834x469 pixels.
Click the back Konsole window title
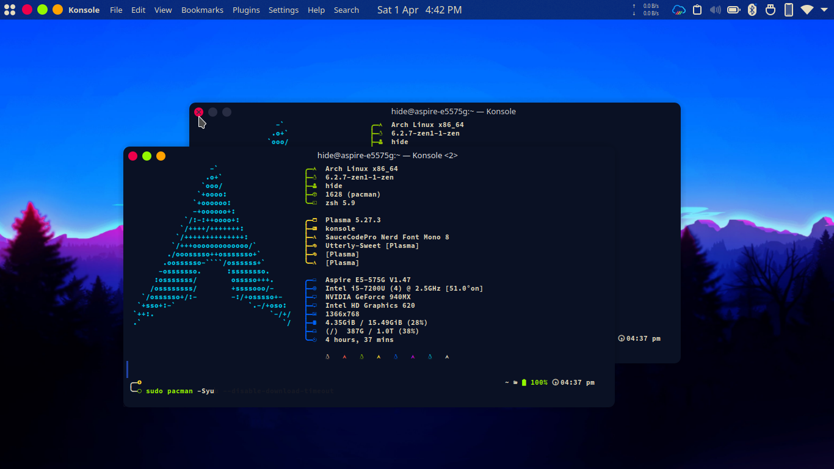[x=454, y=112]
